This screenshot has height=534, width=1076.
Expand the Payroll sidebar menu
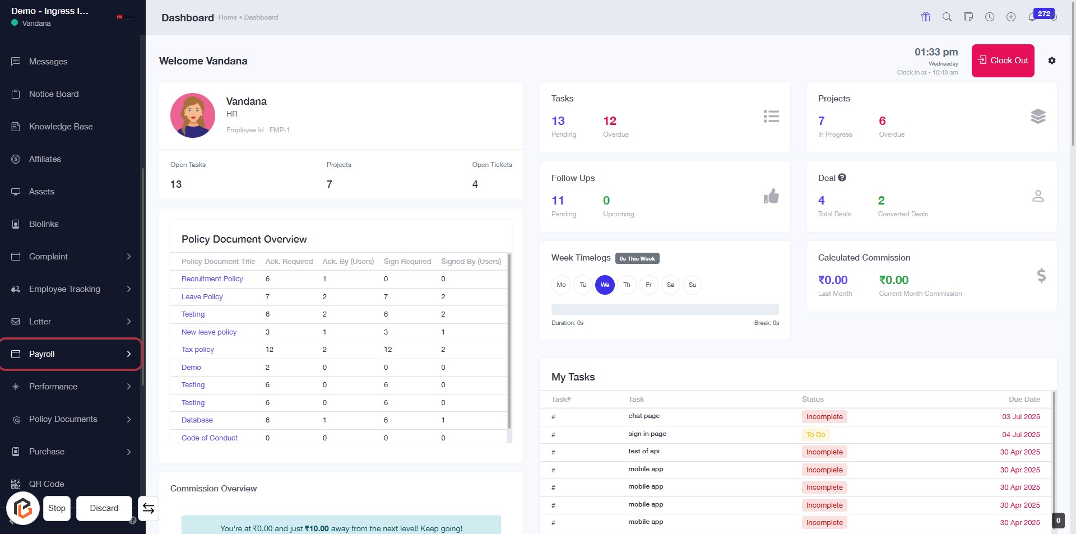pyautogui.click(x=71, y=354)
